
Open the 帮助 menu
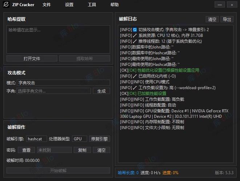115,5
